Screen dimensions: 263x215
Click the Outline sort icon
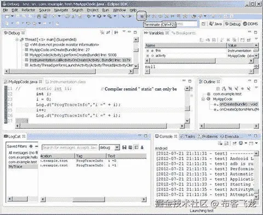224,89
